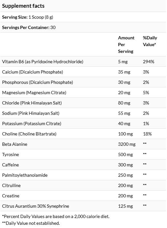Click the Servings Per Container row

[x=83, y=27]
